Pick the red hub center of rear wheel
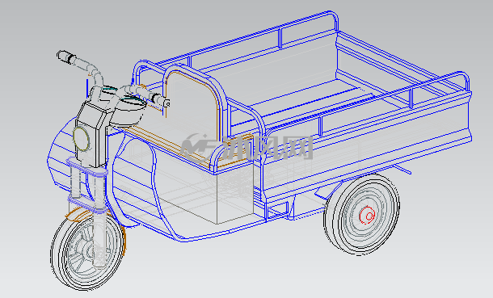 [367, 215]
